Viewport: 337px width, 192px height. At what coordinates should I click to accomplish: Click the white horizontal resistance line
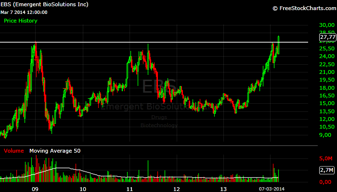click(154, 42)
